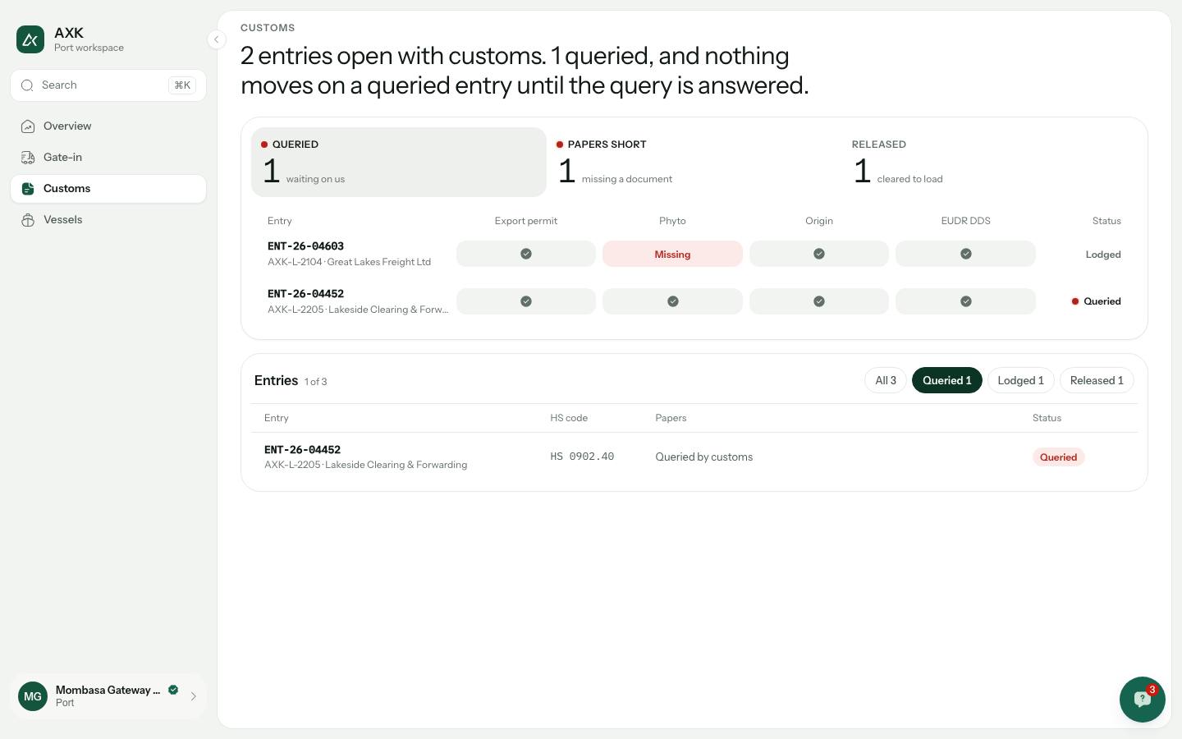Click the red Queried status badge in Entries table
This screenshot has width=1182, height=739.
(x=1058, y=457)
